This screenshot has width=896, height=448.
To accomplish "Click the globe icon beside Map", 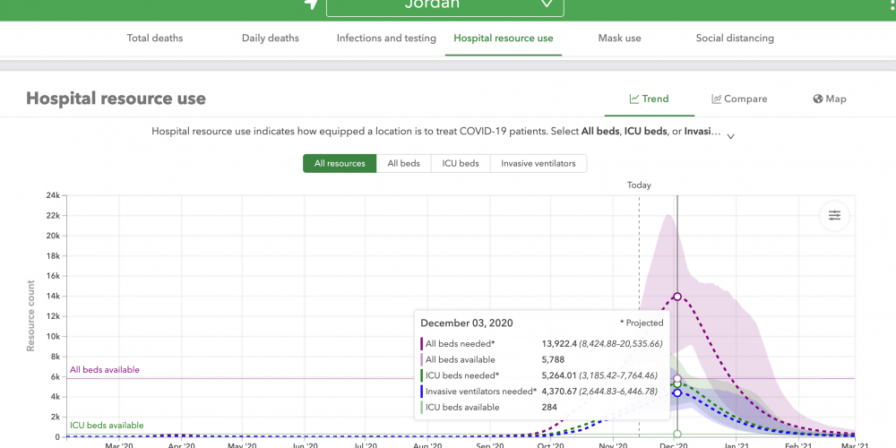I will coord(818,99).
